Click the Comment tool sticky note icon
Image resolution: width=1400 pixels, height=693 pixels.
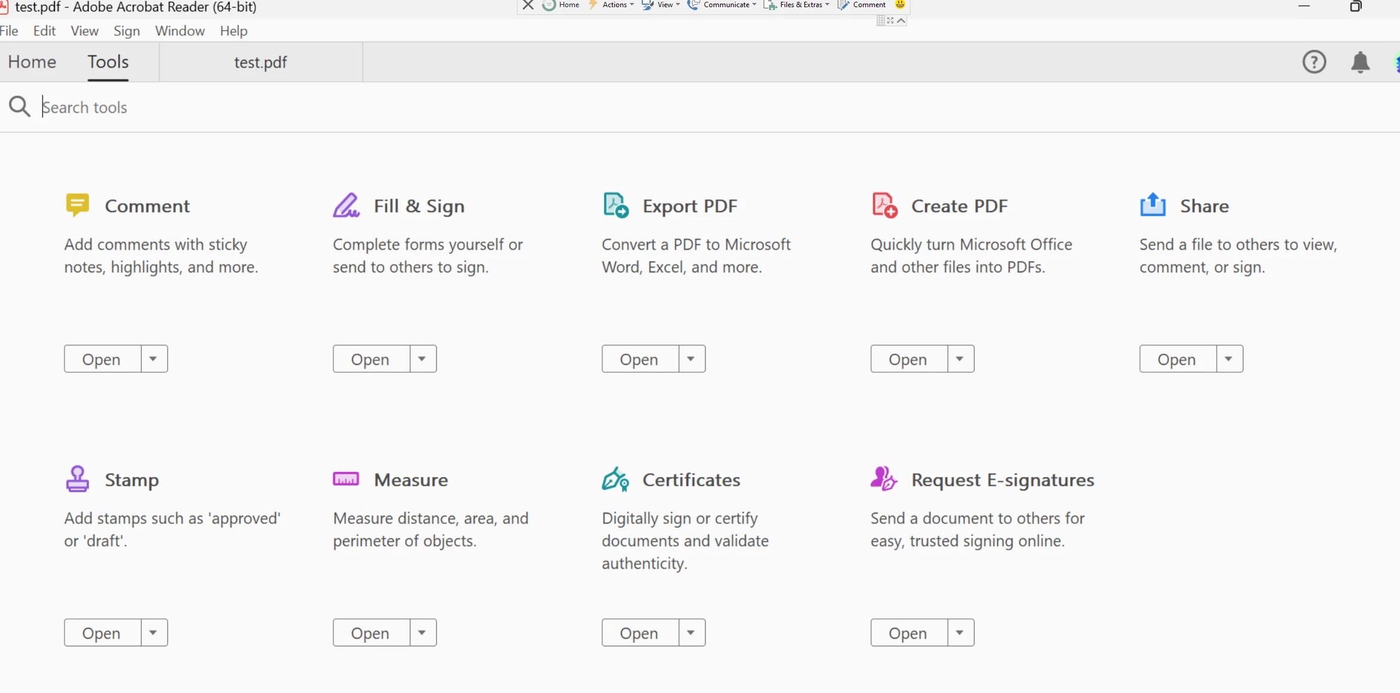point(77,205)
